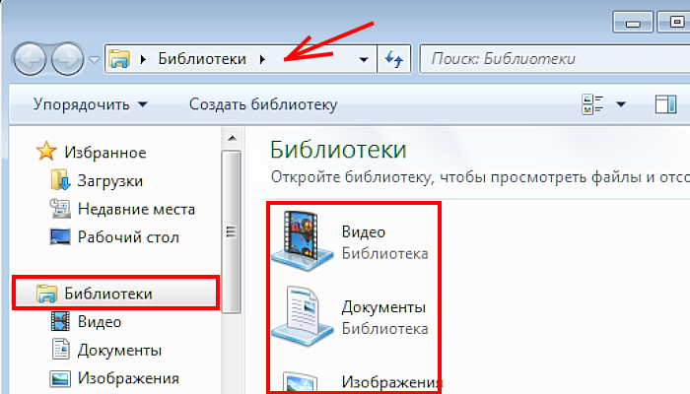The height and width of the screenshot is (394, 690).
Task: Open Загрузки in the navigation pane
Action: (110, 180)
